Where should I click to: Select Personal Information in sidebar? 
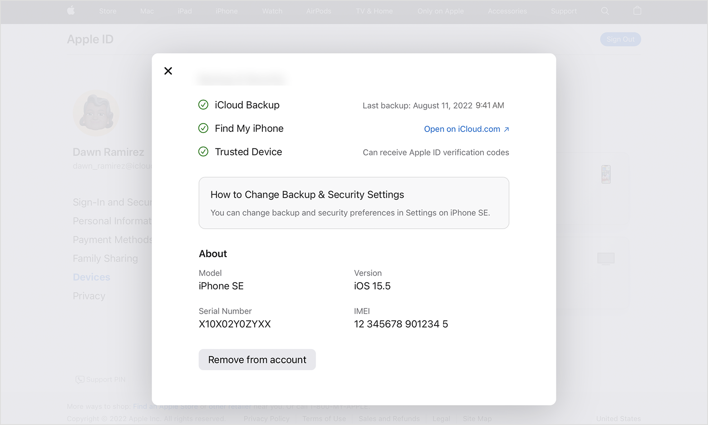(112, 221)
